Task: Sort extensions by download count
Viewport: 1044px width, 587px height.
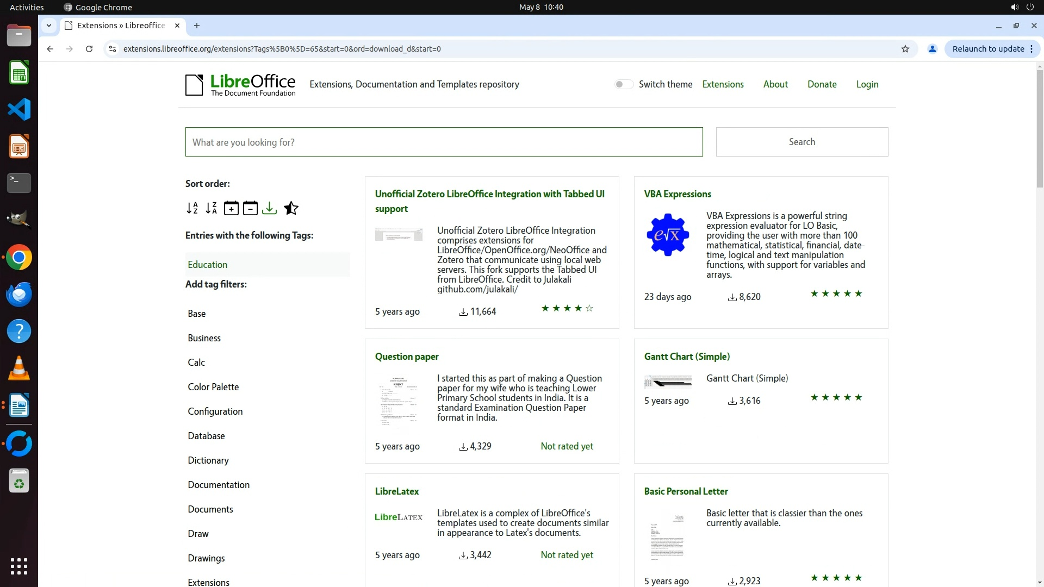Action: click(x=269, y=208)
